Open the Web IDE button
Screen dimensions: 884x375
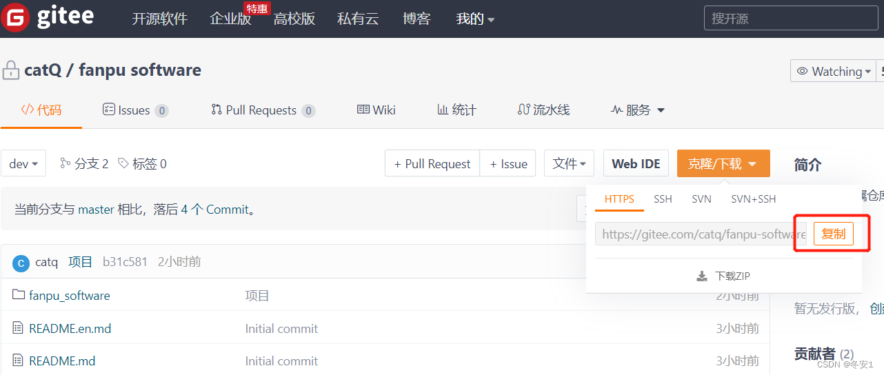coord(636,163)
